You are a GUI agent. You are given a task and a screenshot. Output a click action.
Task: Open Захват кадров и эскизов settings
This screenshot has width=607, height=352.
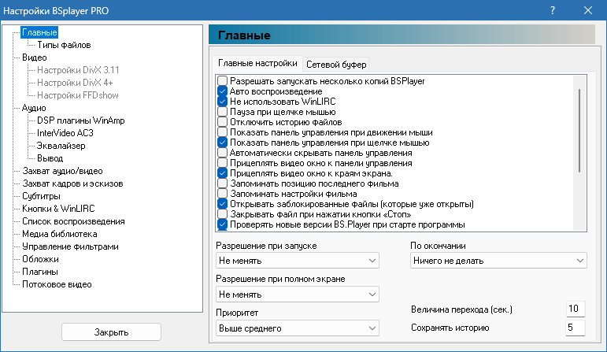(72, 183)
